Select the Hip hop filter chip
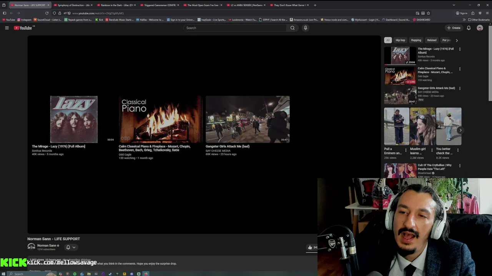 tap(400, 40)
